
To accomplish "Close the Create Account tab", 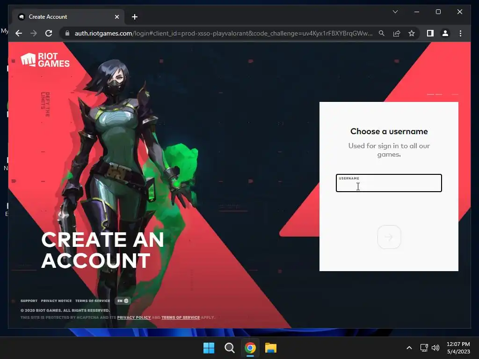I will click(x=116, y=17).
